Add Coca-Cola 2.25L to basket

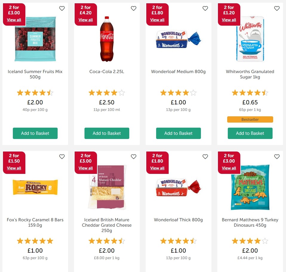(x=107, y=133)
